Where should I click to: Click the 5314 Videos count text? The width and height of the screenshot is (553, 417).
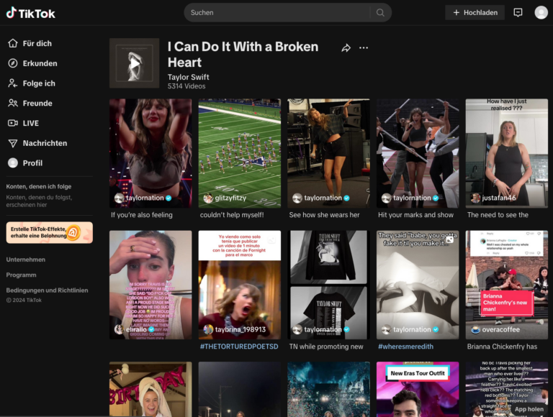pyautogui.click(x=186, y=86)
